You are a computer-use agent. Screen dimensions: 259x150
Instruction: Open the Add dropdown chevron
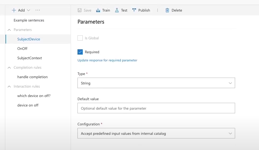[x=29, y=10]
